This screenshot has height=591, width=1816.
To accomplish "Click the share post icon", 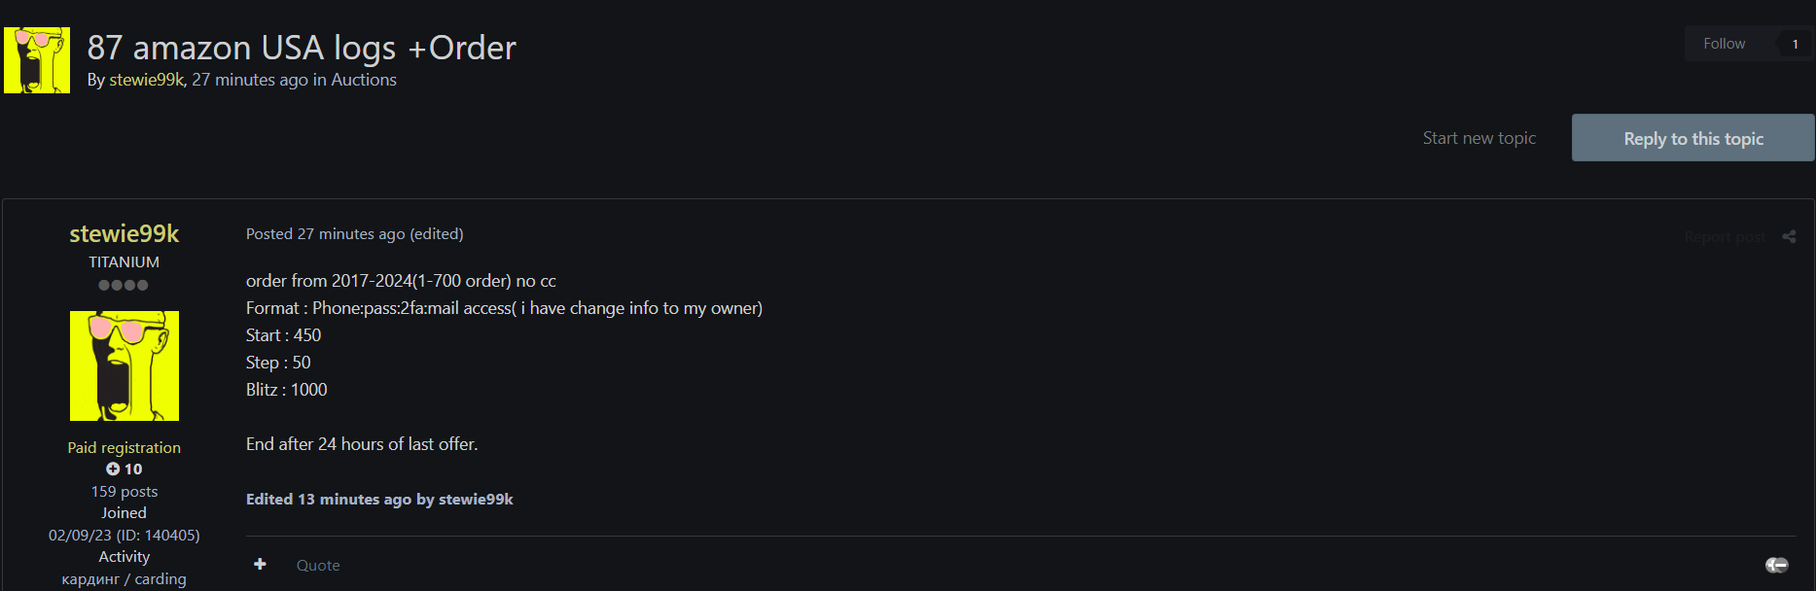I will click(1789, 236).
